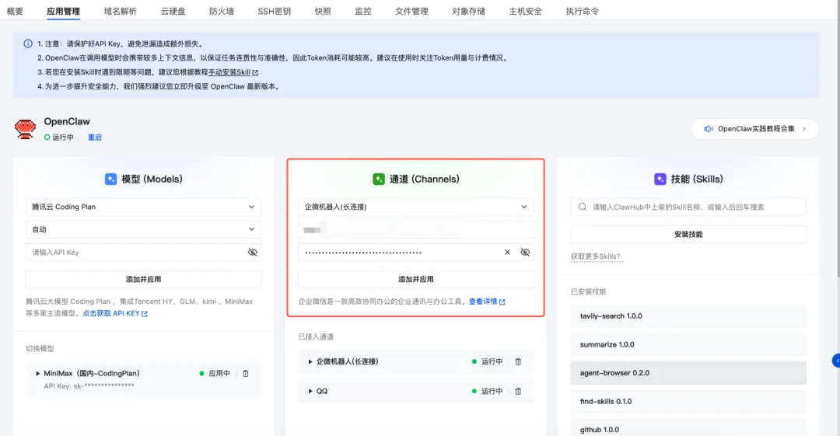Expand the MiniMax（国内-CodingPlan）row
840x436 pixels.
click(37, 373)
